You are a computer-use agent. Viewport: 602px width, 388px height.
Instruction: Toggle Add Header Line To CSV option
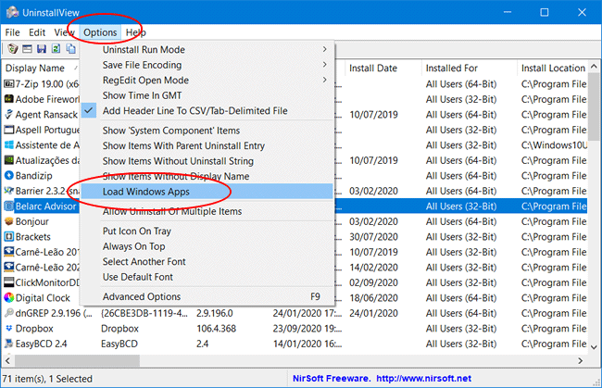[194, 111]
